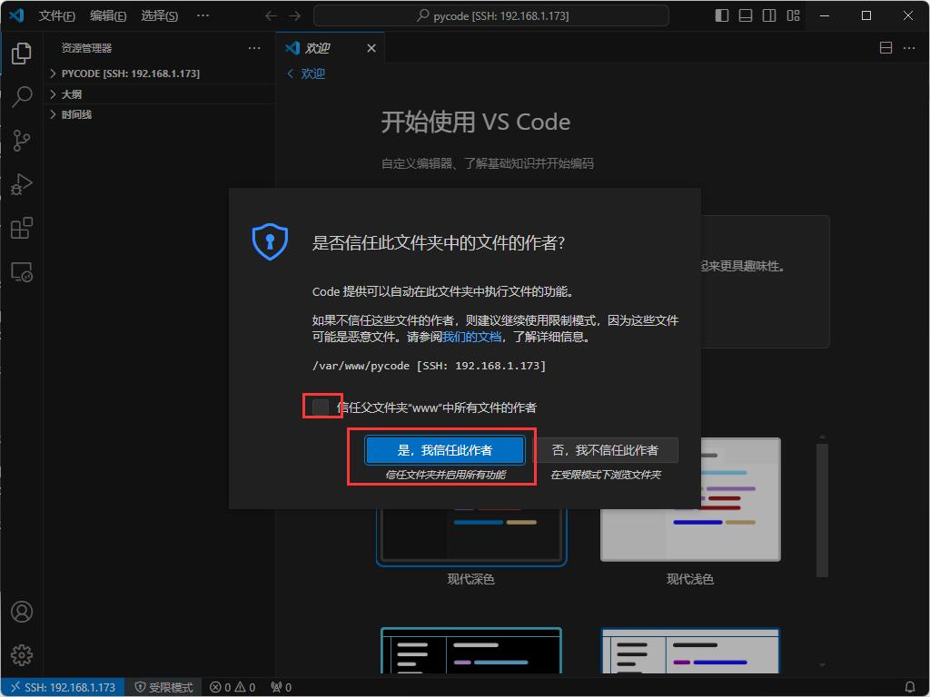Expand the PYCODE folder section
This screenshot has height=697, width=930.
[130, 74]
